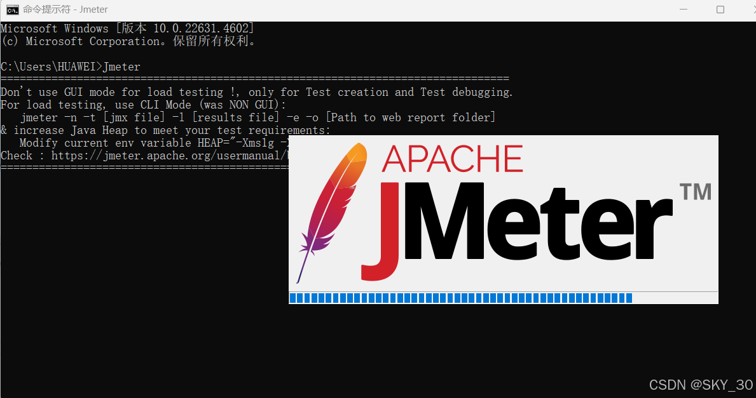756x398 pixels.
Task: Click the 'Don't use GUI mode' warning line
Action: click(x=256, y=92)
